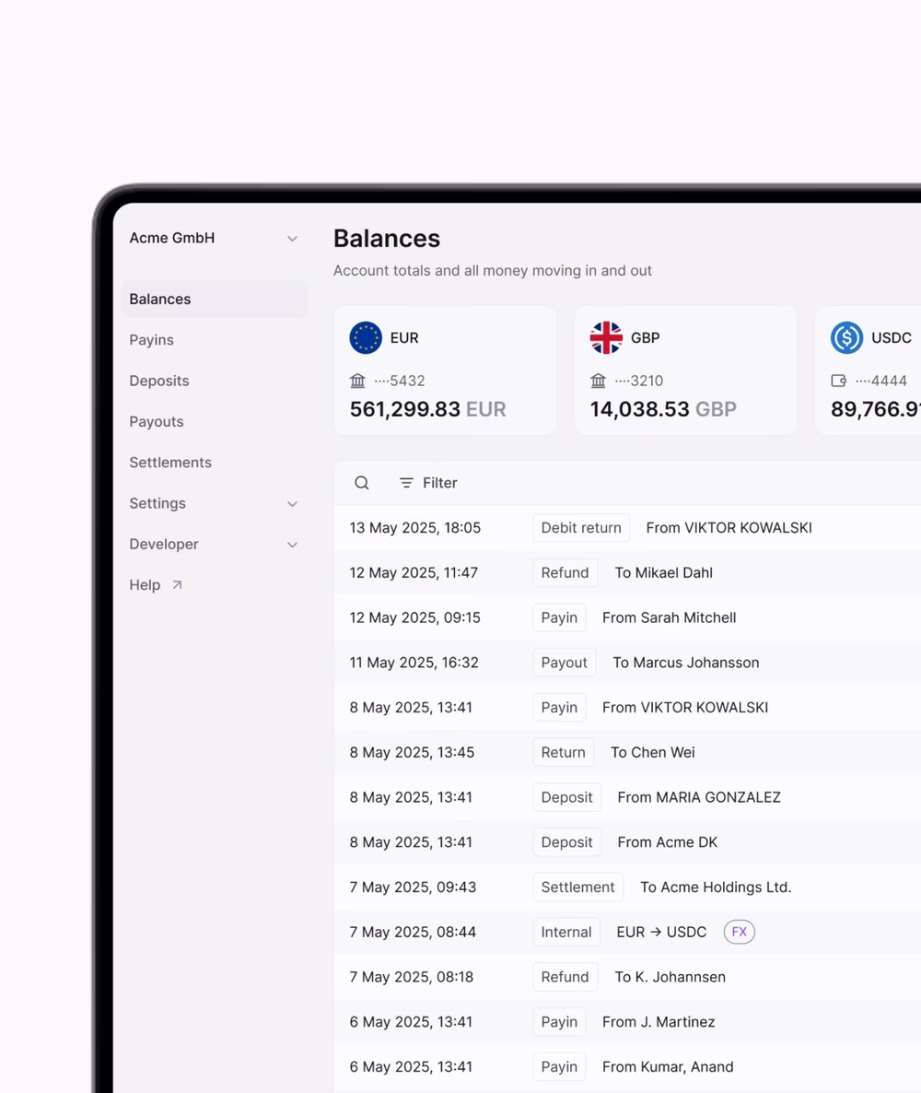Click the EUR flag icon
This screenshot has height=1093, width=921.
click(x=366, y=338)
